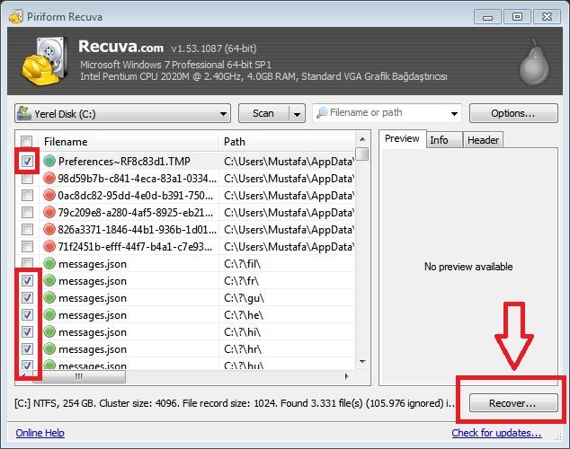The image size is (570, 449).
Task: Click the Recuva.com title in the banner
Action: [121, 47]
